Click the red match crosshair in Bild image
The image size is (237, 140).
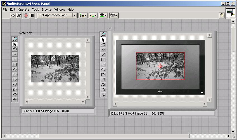pos(160,66)
